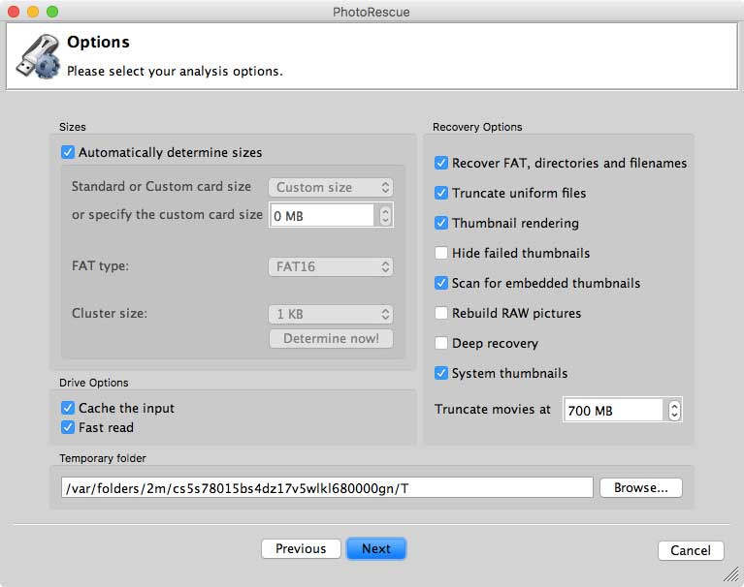Image resolution: width=744 pixels, height=587 pixels.
Task: Click the 'Cluster size:' label
Action: [110, 313]
